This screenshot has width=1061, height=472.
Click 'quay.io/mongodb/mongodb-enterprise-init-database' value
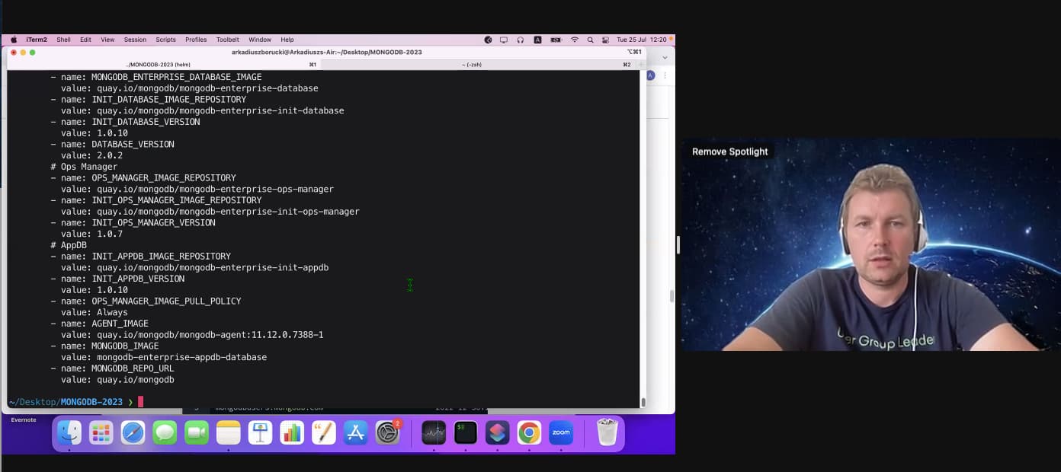point(220,110)
